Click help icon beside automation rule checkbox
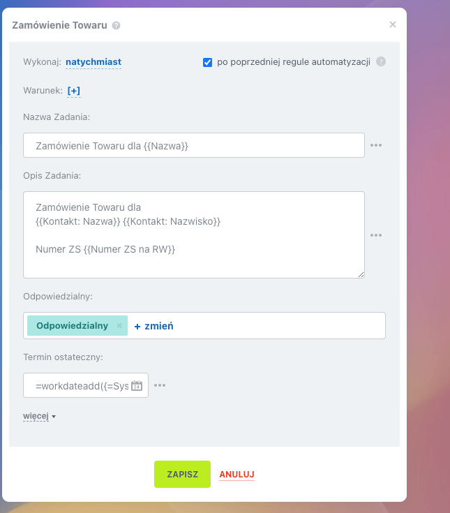The image size is (450, 513). tap(381, 61)
